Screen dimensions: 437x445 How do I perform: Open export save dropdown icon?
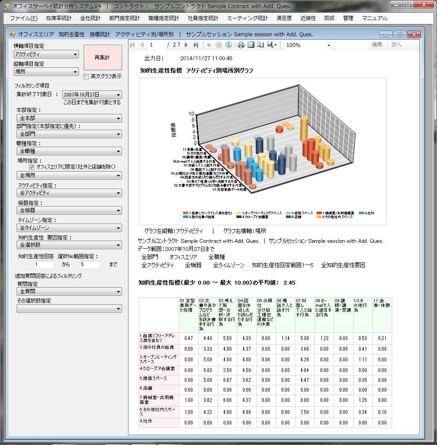(272, 45)
